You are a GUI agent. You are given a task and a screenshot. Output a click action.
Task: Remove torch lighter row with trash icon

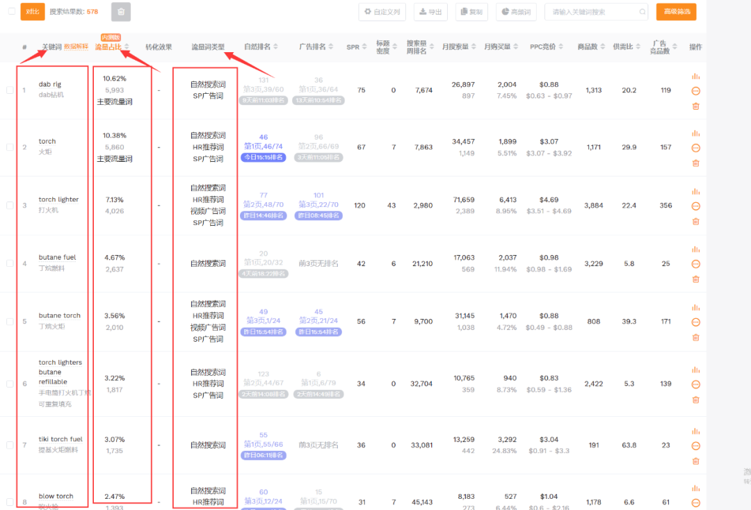pyautogui.click(x=696, y=222)
